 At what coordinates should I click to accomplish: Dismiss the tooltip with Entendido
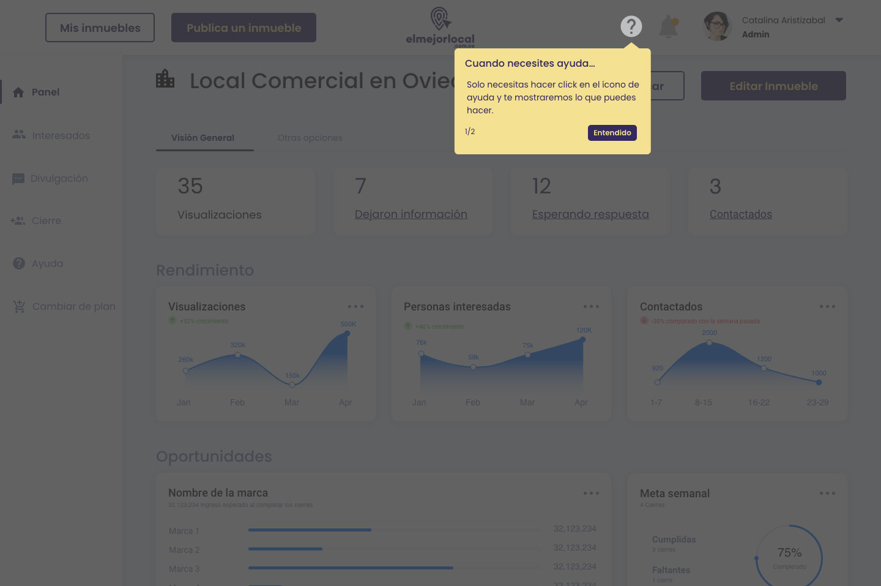tap(612, 133)
